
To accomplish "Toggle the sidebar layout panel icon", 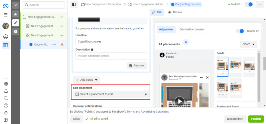I will click(x=74, y=4).
